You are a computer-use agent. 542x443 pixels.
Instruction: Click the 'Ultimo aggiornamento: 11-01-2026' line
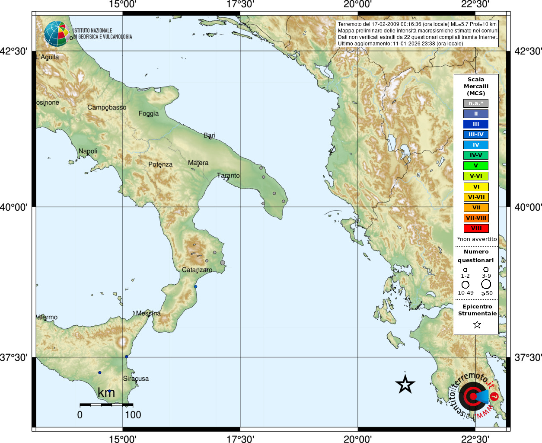point(400,44)
